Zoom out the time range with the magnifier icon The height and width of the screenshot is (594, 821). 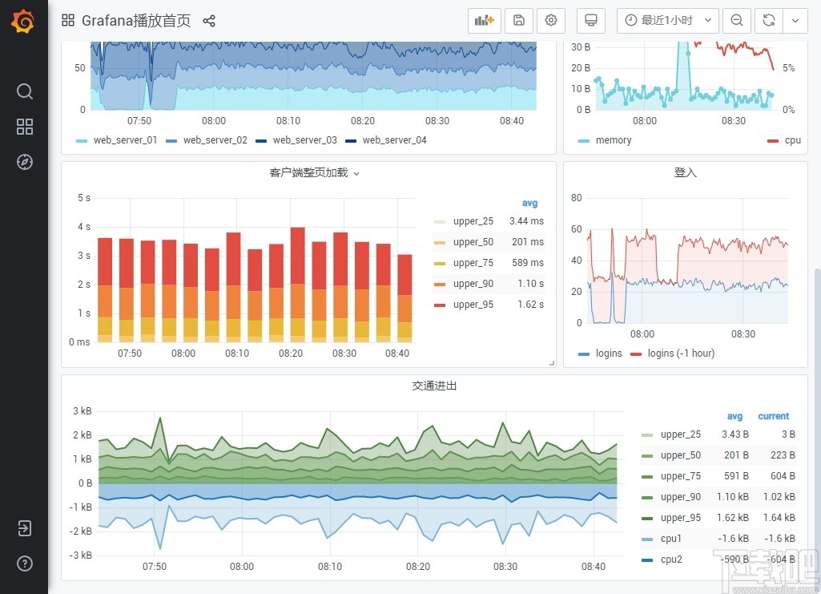pos(736,20)
